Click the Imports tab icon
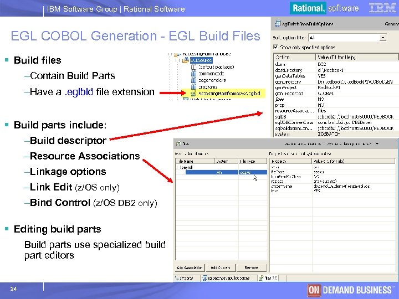The height and width of the screenshot is (299, 399). click(177, 278)
